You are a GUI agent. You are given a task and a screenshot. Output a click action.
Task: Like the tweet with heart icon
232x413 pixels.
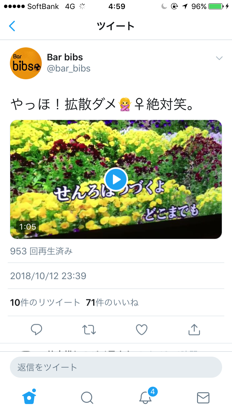[x=142, y=330]
